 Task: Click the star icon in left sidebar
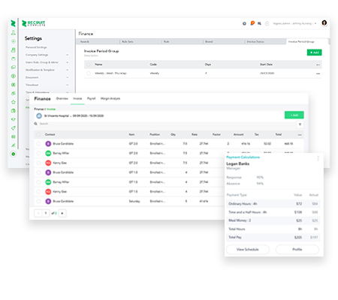14,102
